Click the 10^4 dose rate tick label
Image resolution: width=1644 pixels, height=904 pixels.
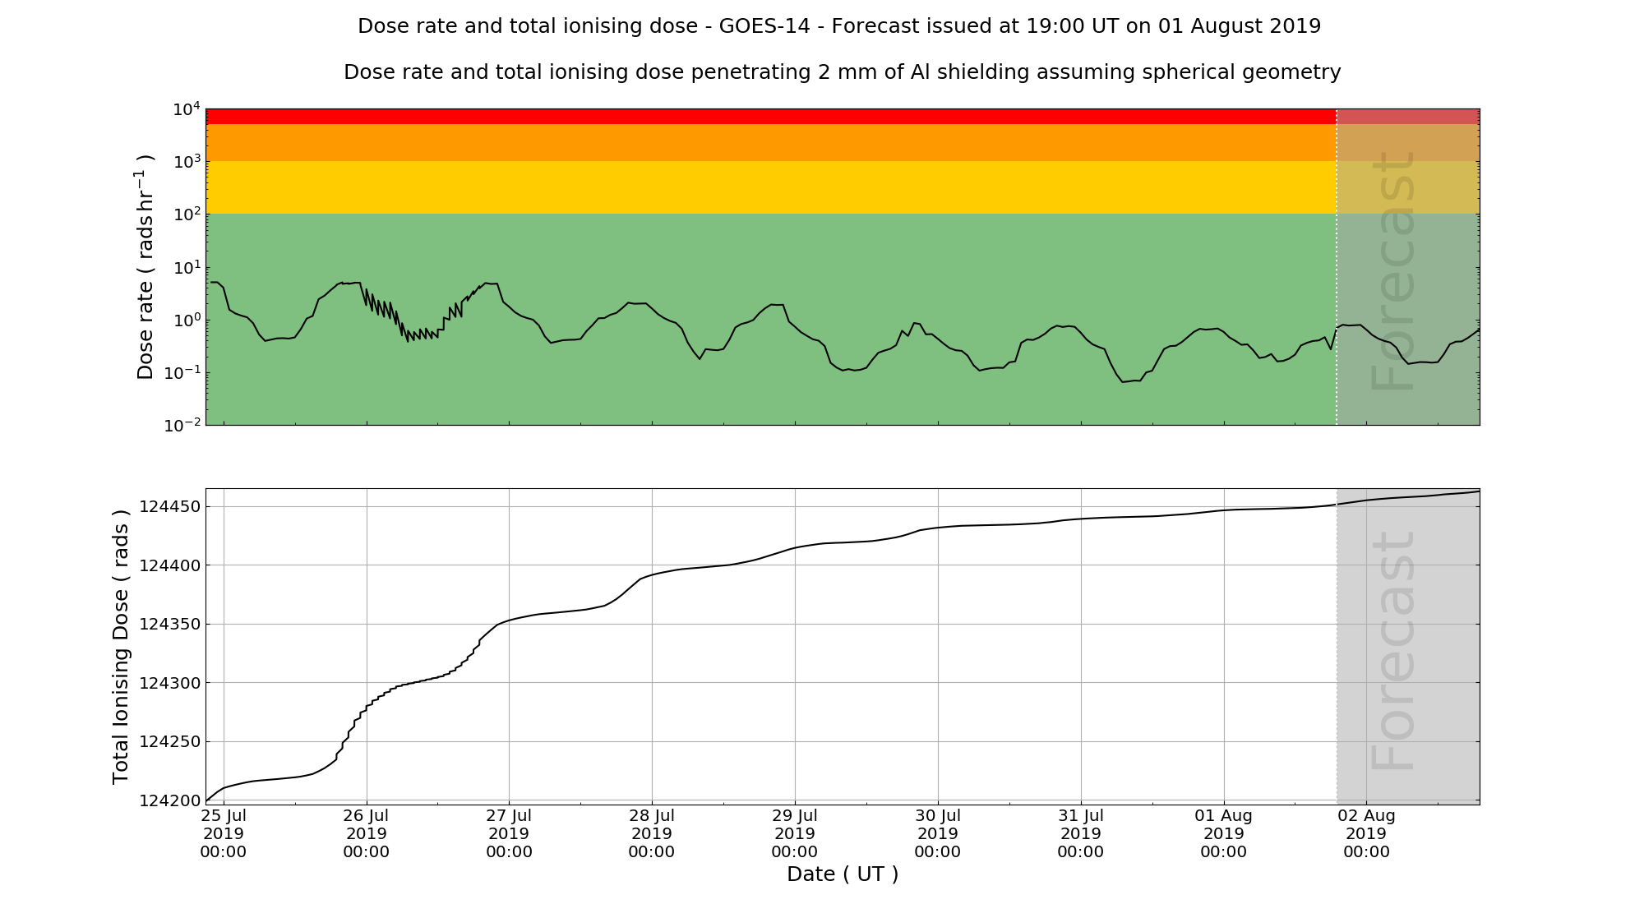tap(187, 109)
